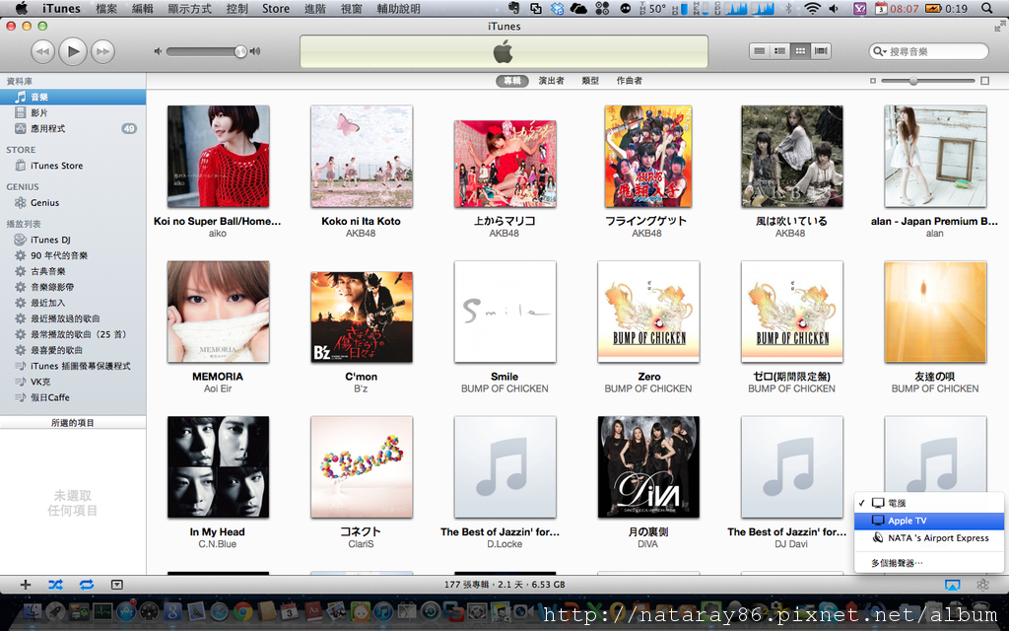Toggle repeat playback
The height and width of the screenshot is (631, 1009).
click(x=87, y=585)
